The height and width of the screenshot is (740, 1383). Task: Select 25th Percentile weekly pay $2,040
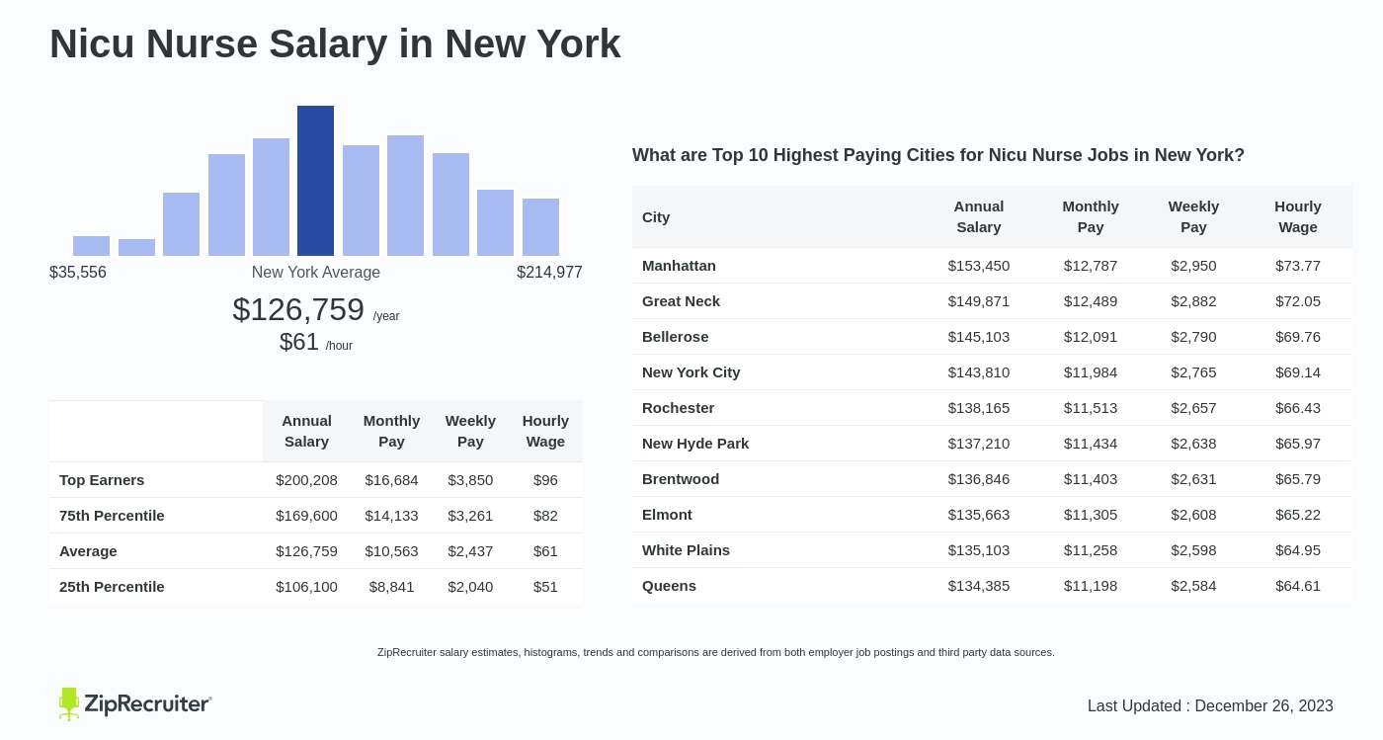(470, 586)
